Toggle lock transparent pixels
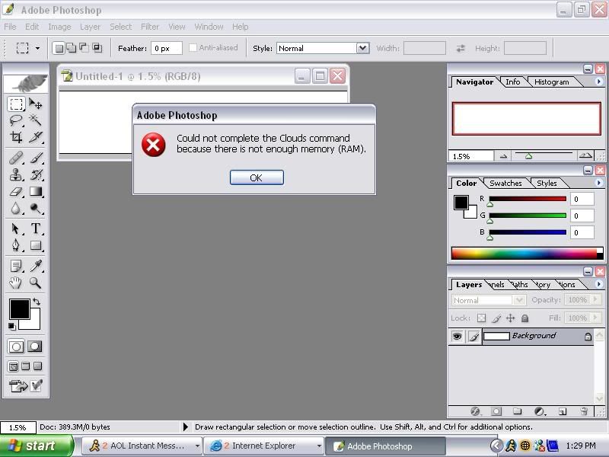609x457 pixels. click(481, 318)
